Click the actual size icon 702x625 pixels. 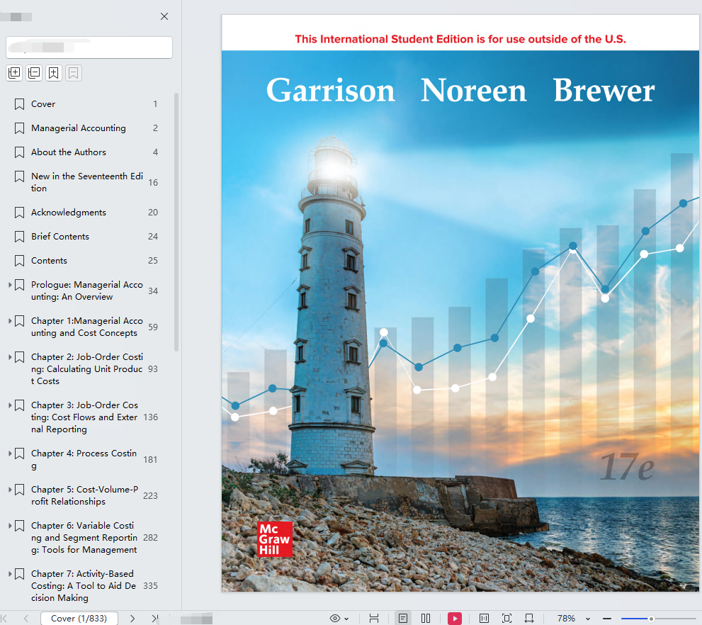pyautogui.click(x=484, y=619)
